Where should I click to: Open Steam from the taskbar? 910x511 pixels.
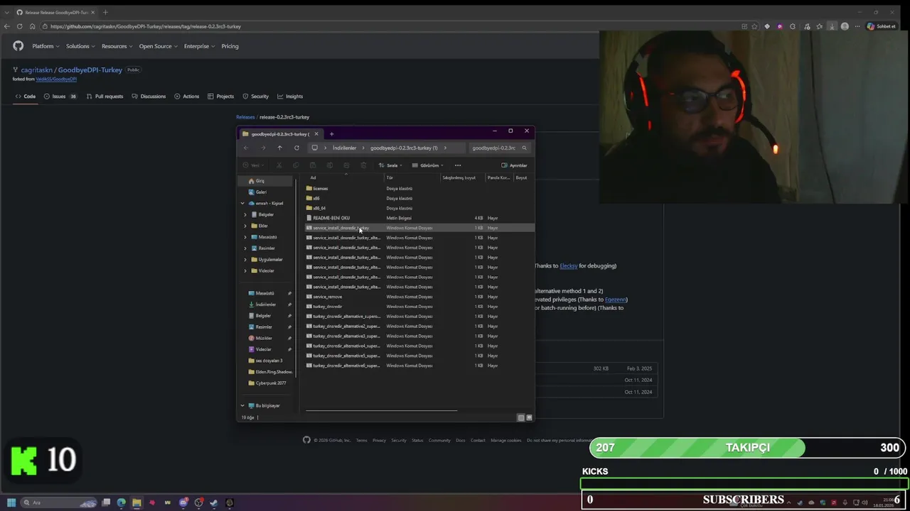[214, 502]
